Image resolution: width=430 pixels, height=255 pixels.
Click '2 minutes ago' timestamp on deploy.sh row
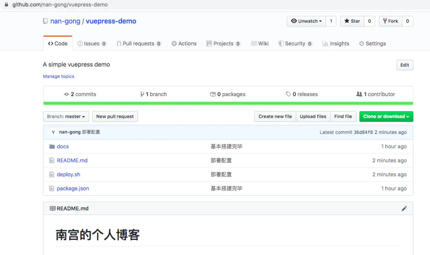coord(389,174)
